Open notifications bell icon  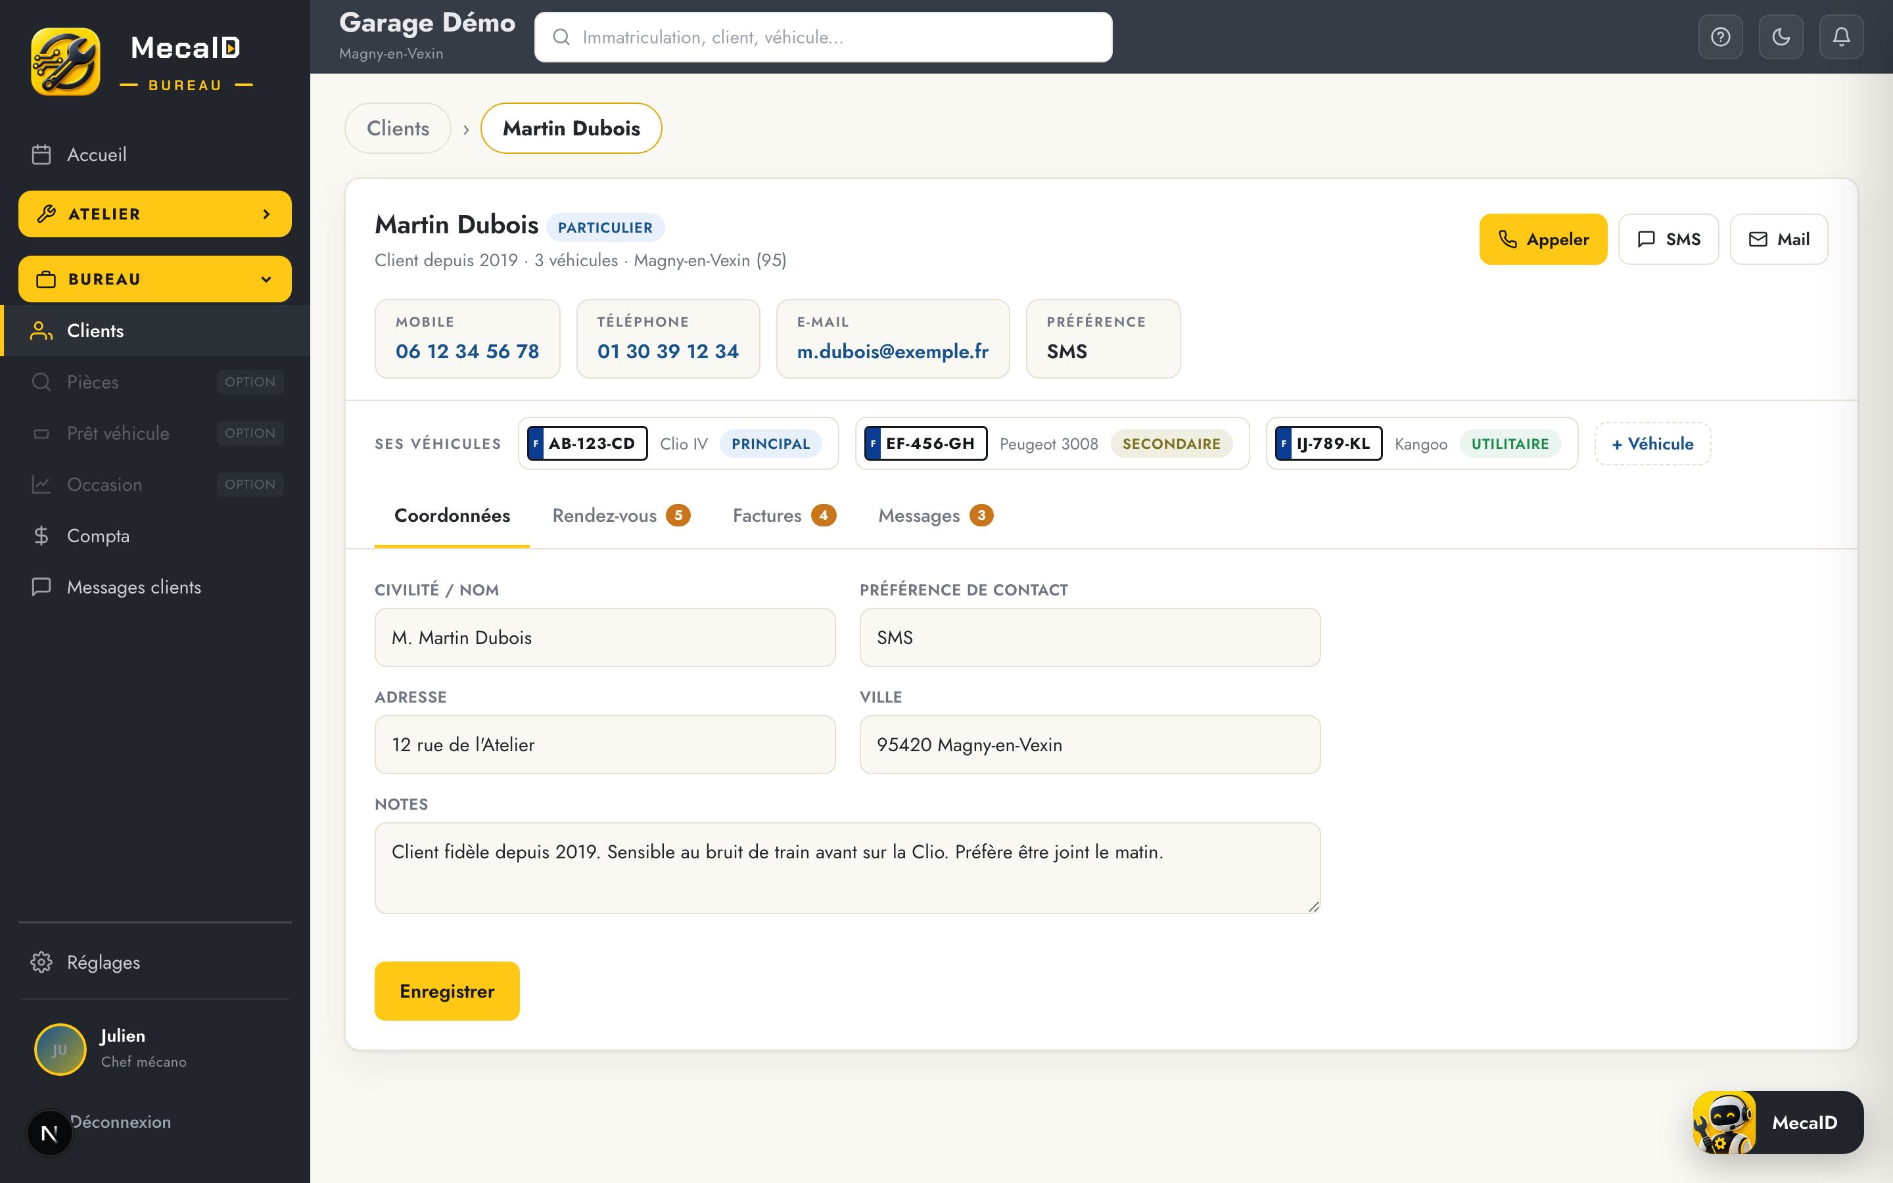[1840, 37]
